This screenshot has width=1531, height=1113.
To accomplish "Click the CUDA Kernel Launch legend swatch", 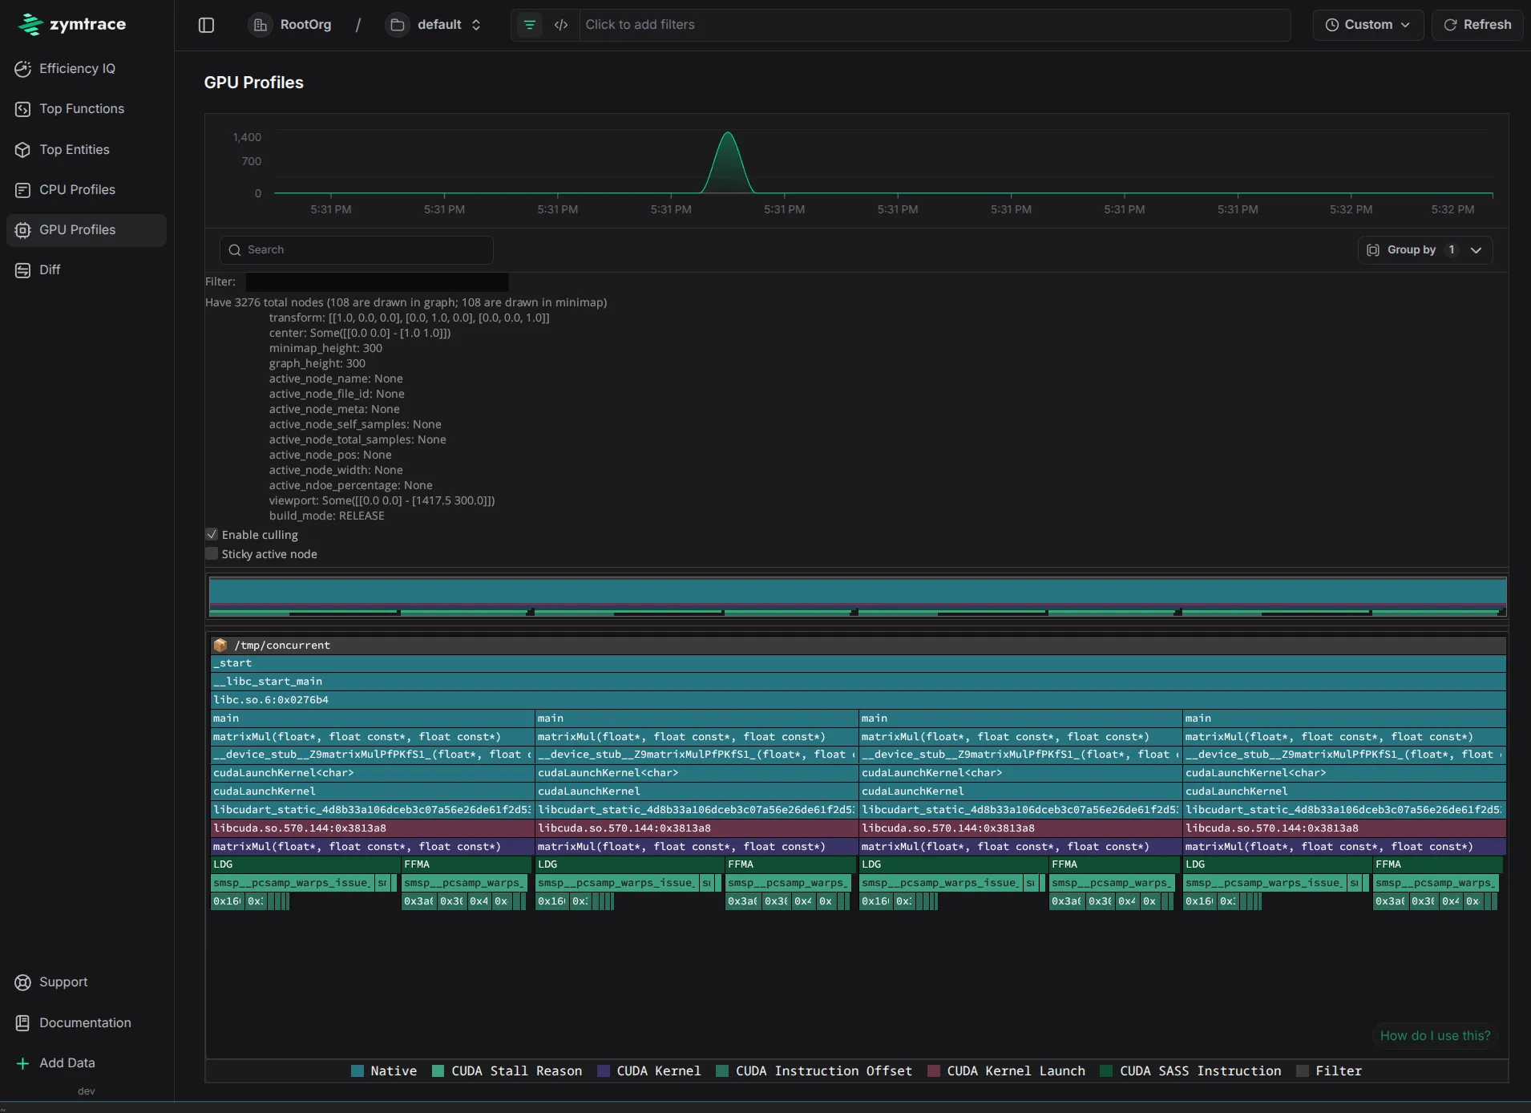I will click(933, 1071).
